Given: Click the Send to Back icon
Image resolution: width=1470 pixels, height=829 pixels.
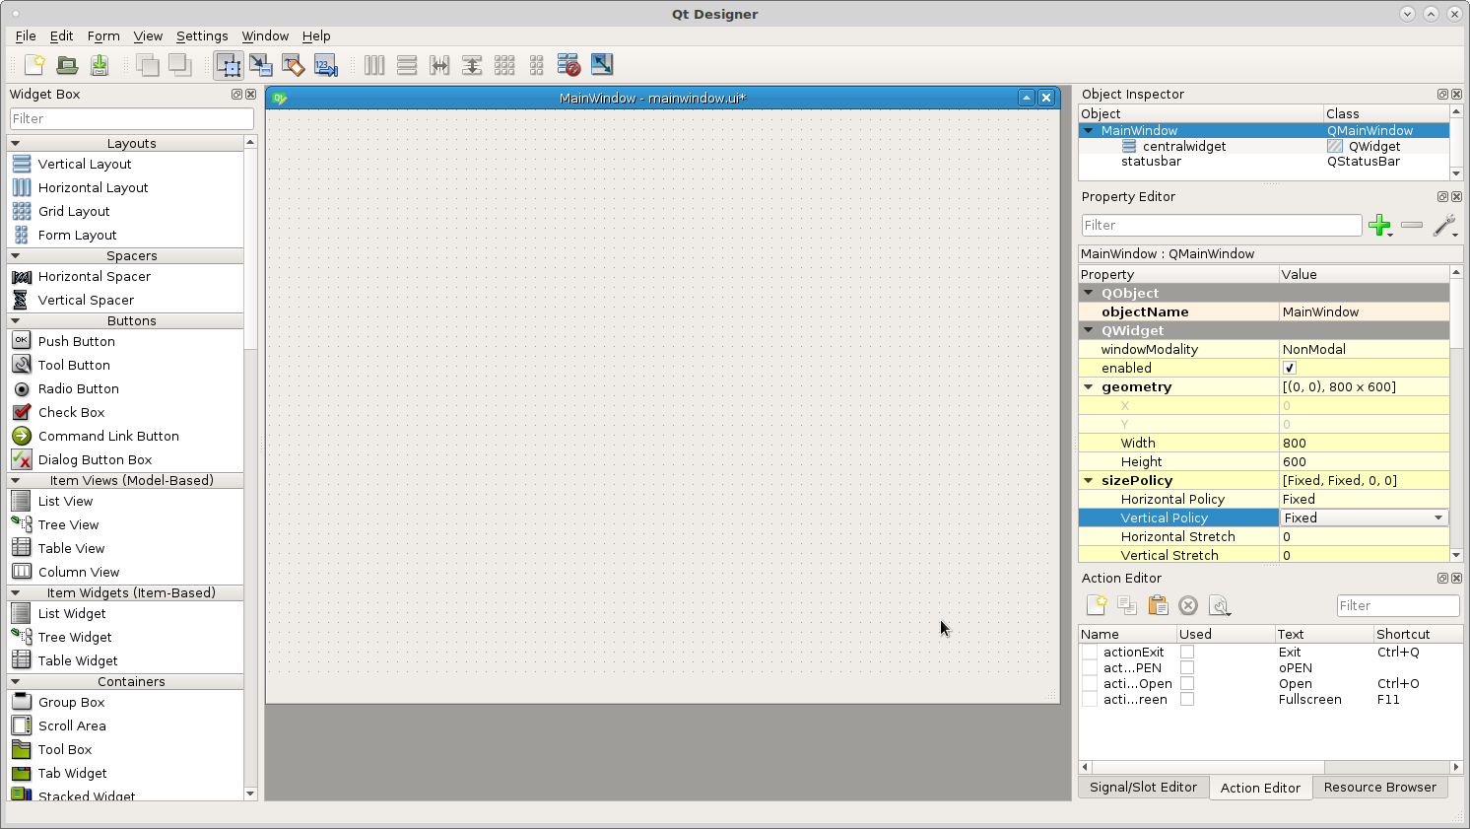Looking at the screenshot, I should [148, 65].
